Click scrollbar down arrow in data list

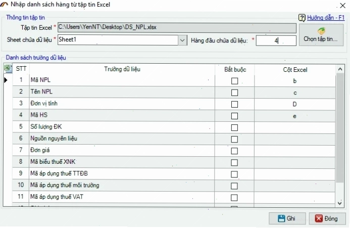tap(340, 203)
